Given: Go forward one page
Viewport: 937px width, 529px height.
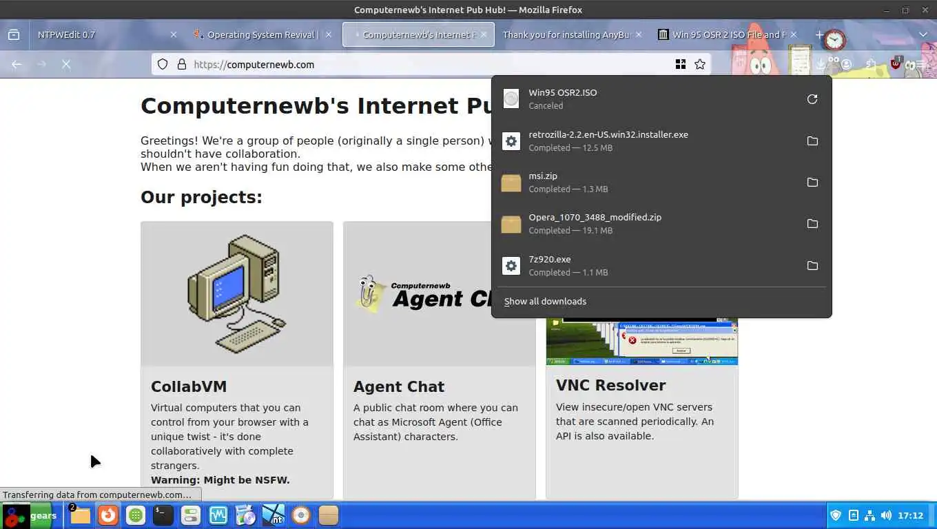Looking at the screenshot, I should (41, 64).
